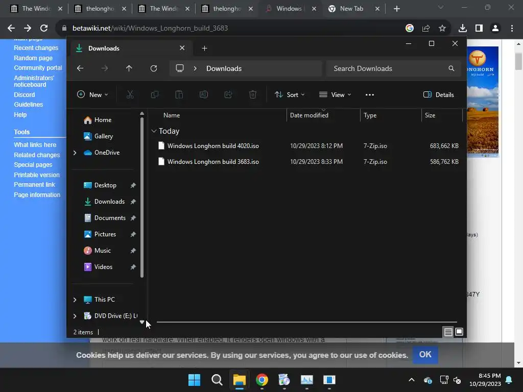Open the New dropdown menu

click(x=92, y=94)
